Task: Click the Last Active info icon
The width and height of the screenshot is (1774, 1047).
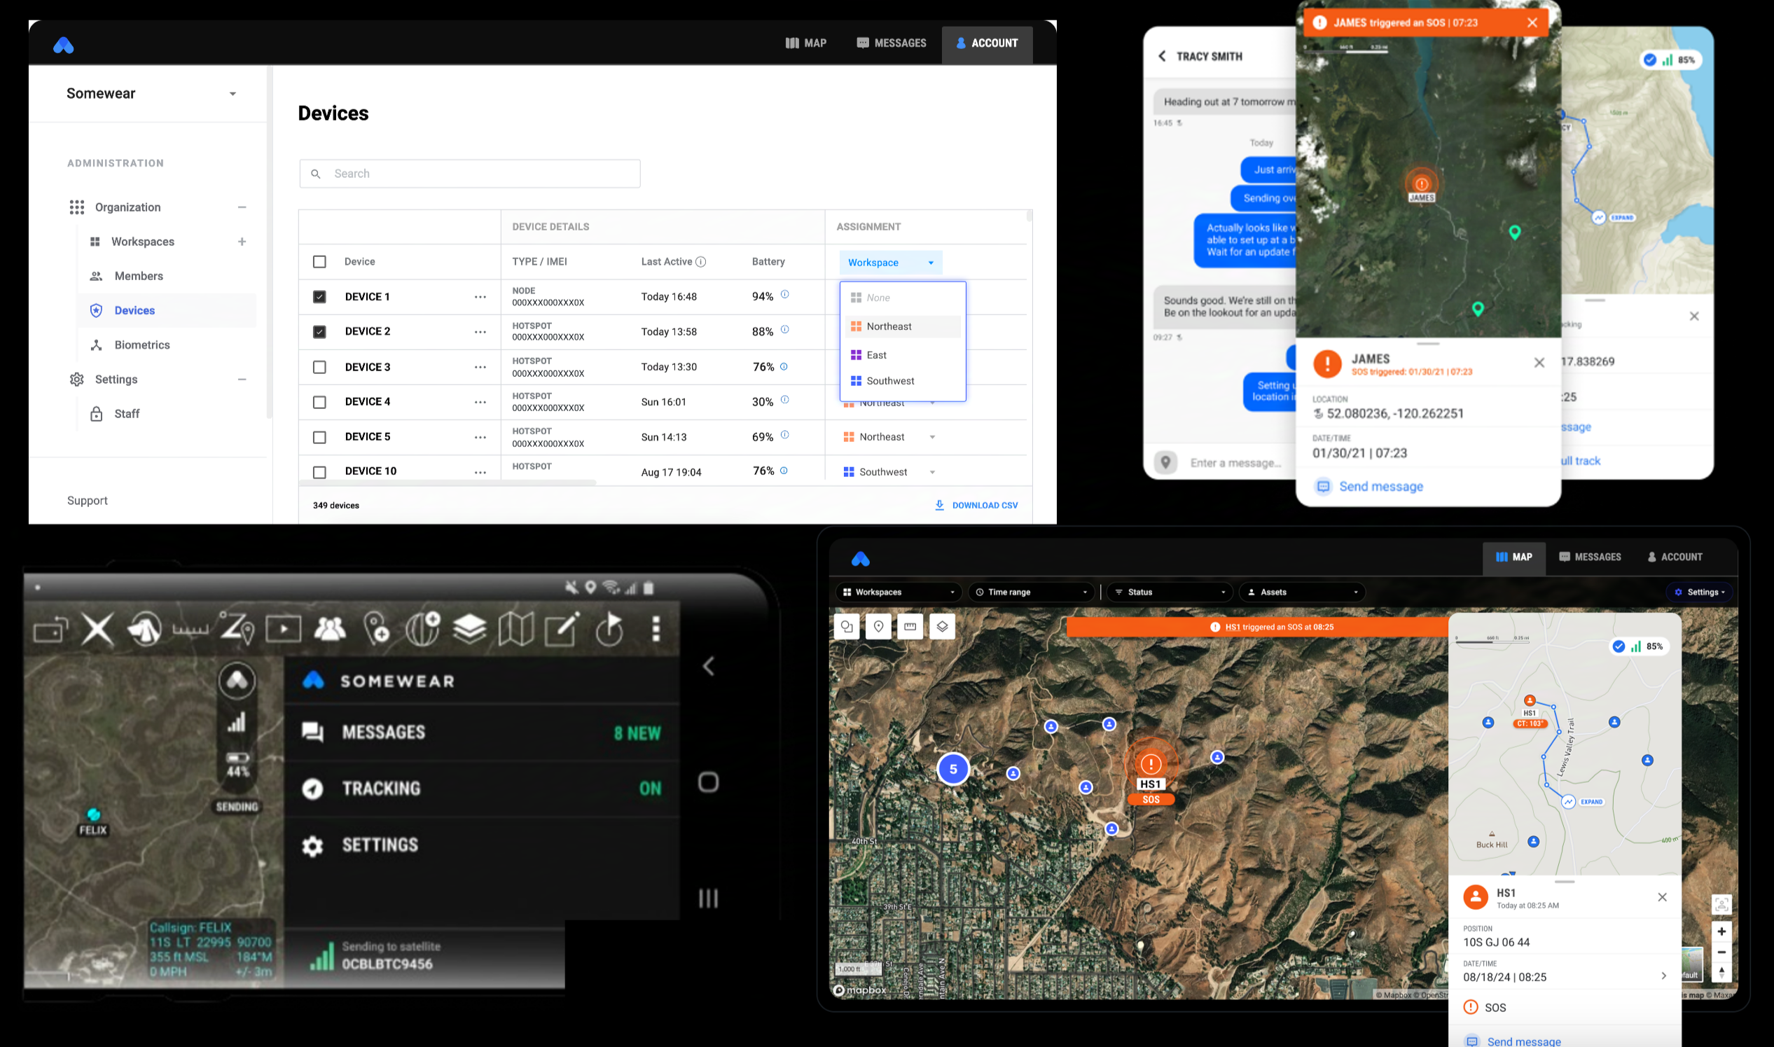Action: coord(700,262)
